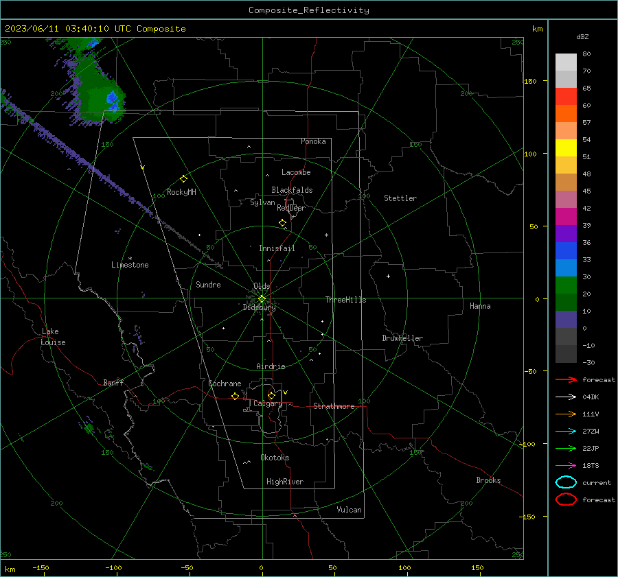Click the red forecast arrow in legend
Screen dimensions: 618x577
tap(566, 379)
